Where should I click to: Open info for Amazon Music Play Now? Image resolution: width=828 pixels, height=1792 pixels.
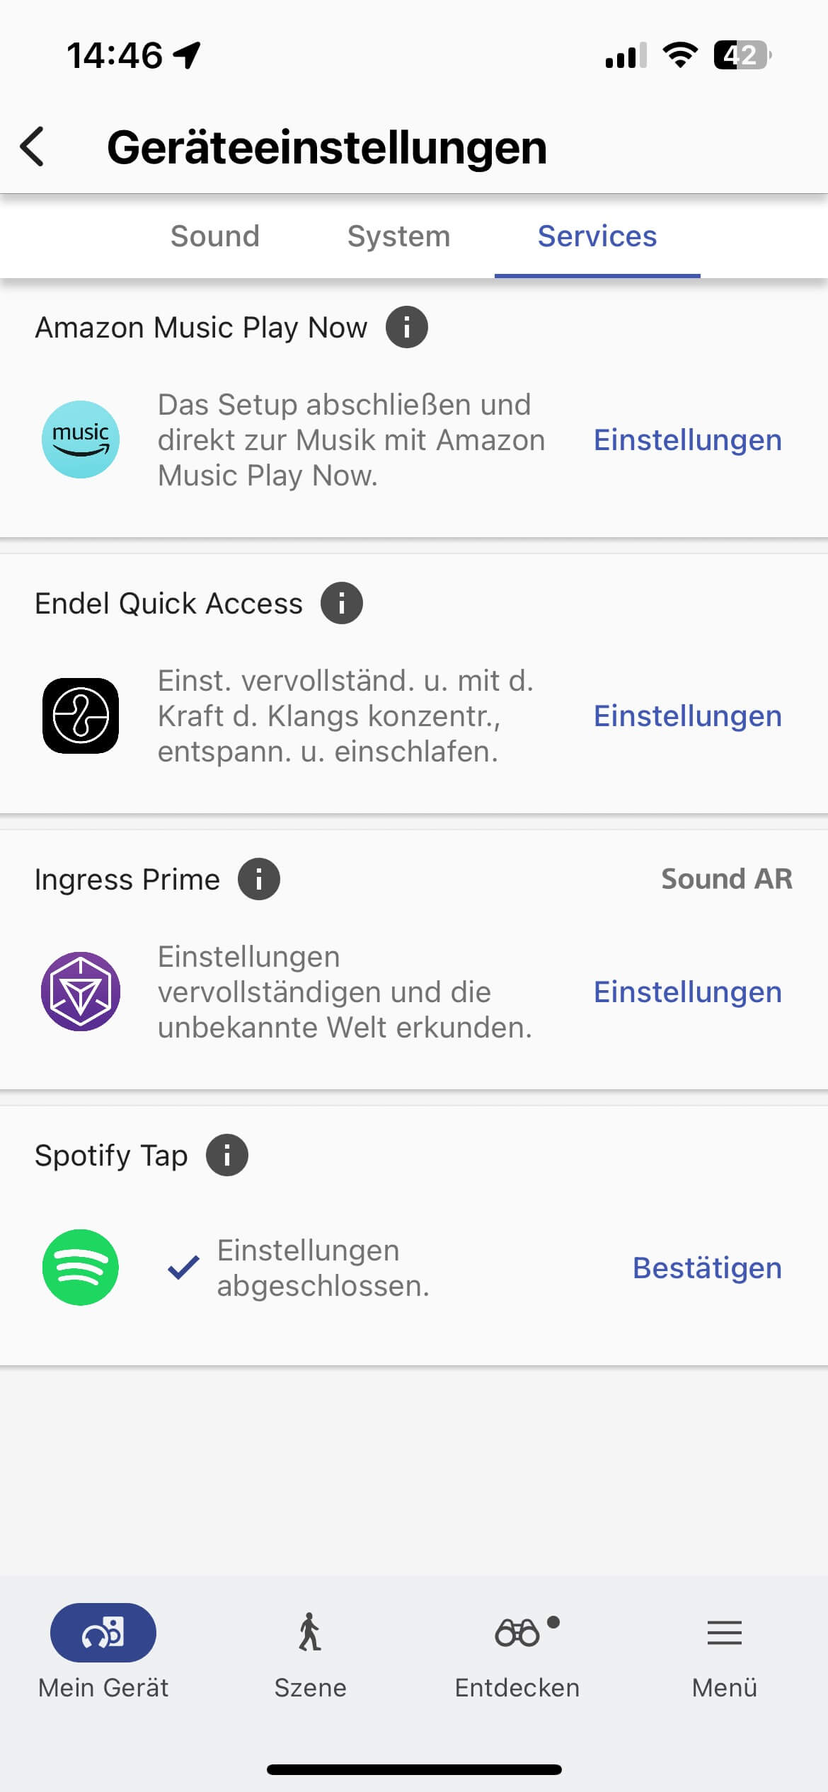click(406, 328)
